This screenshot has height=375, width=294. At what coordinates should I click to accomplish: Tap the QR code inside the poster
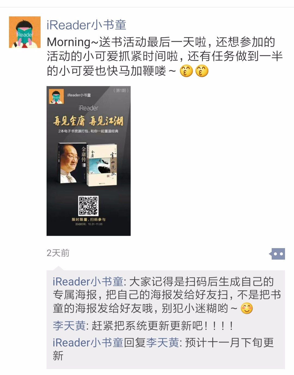click(x=88, y=206)
